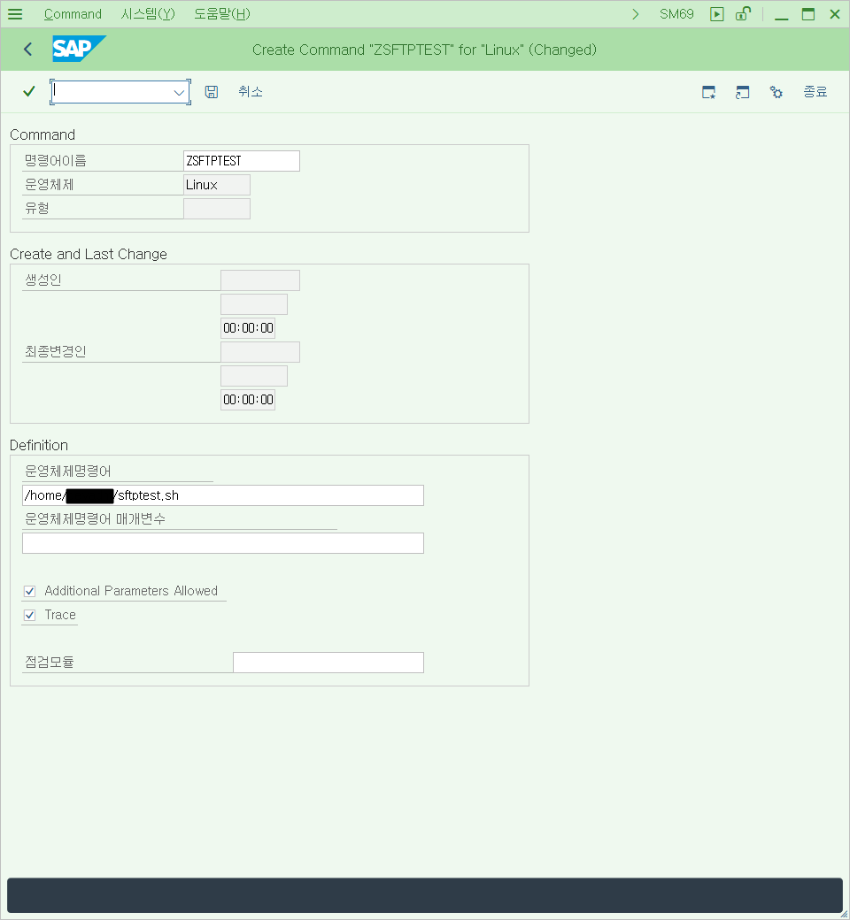Screen dimensions: 850x920
Task: Open the Command menu
Action: 73,14
